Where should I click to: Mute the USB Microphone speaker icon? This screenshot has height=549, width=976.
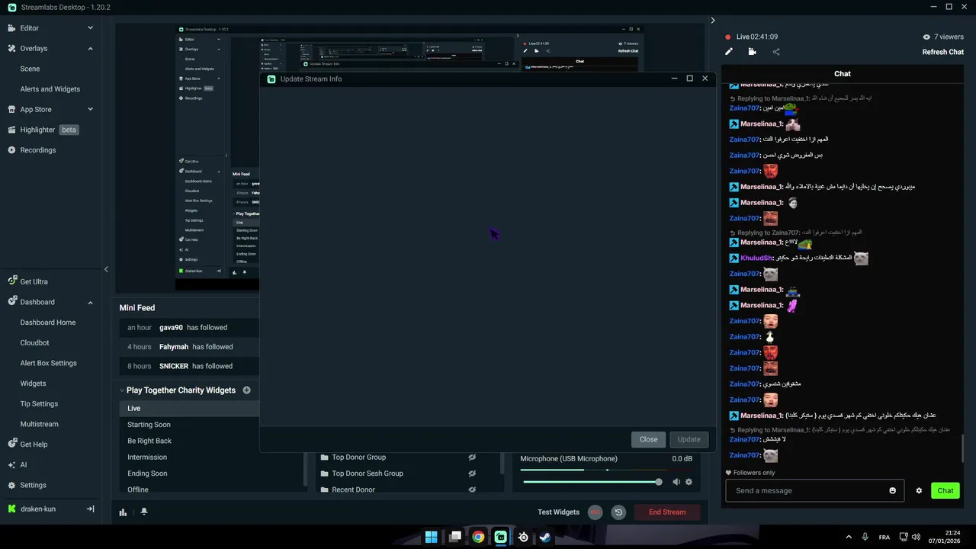coord(676,482)
